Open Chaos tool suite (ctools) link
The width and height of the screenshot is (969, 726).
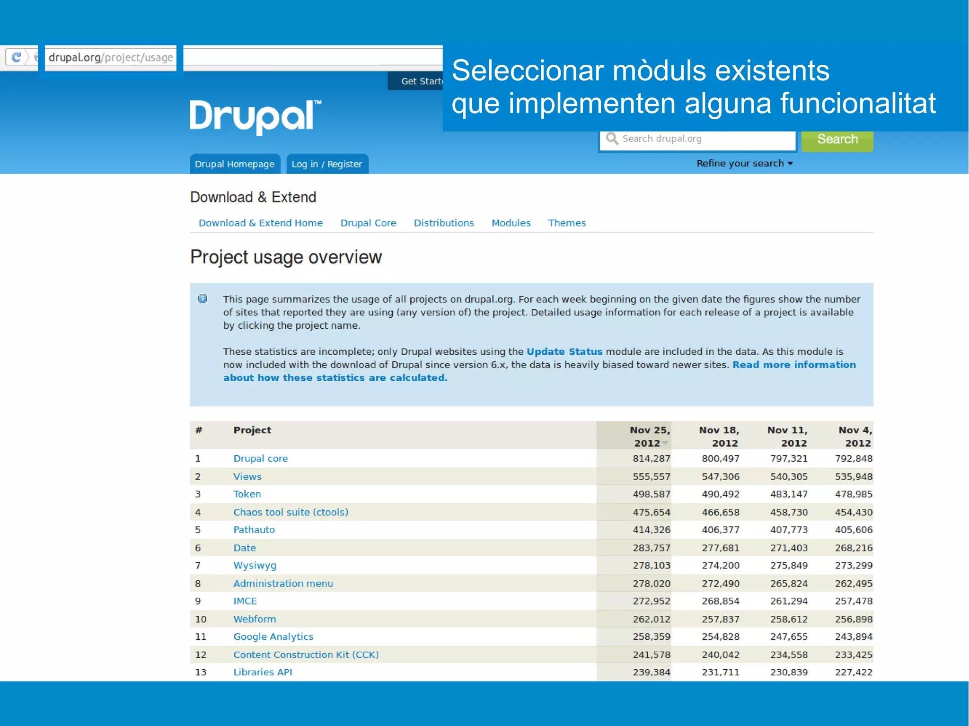[x=291, y=512]
